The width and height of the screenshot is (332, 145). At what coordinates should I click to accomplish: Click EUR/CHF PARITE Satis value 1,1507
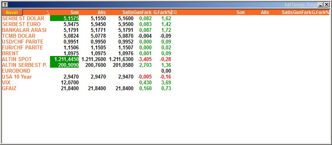[x=126, y=47]
